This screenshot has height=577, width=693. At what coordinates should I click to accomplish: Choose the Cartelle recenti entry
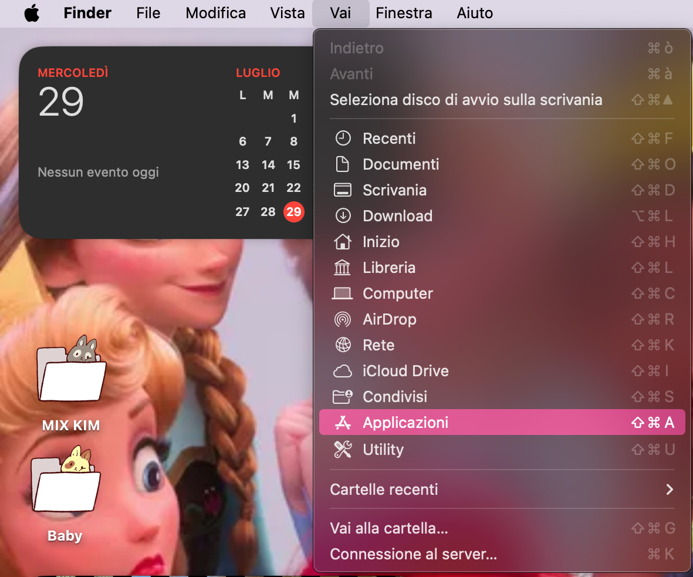[x=502, y=490]
